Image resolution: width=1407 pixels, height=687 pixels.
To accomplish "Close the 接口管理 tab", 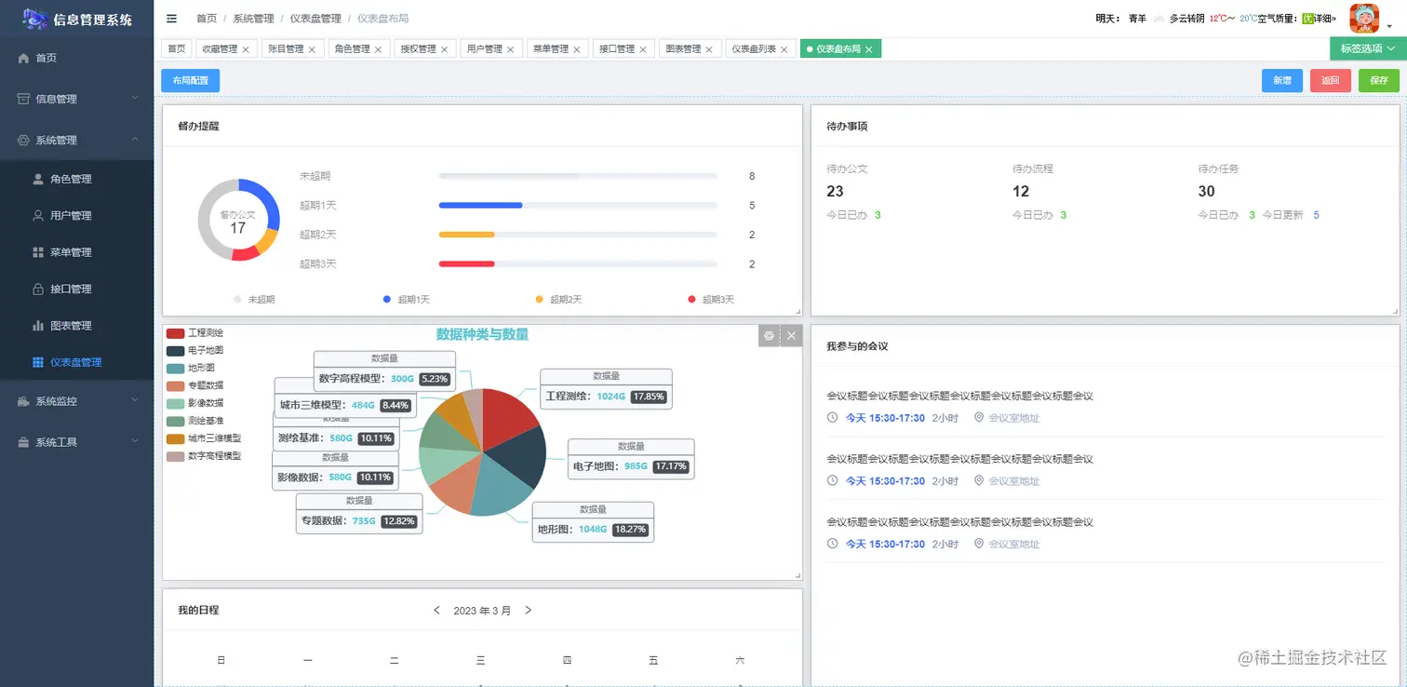I will coord(642,49).
